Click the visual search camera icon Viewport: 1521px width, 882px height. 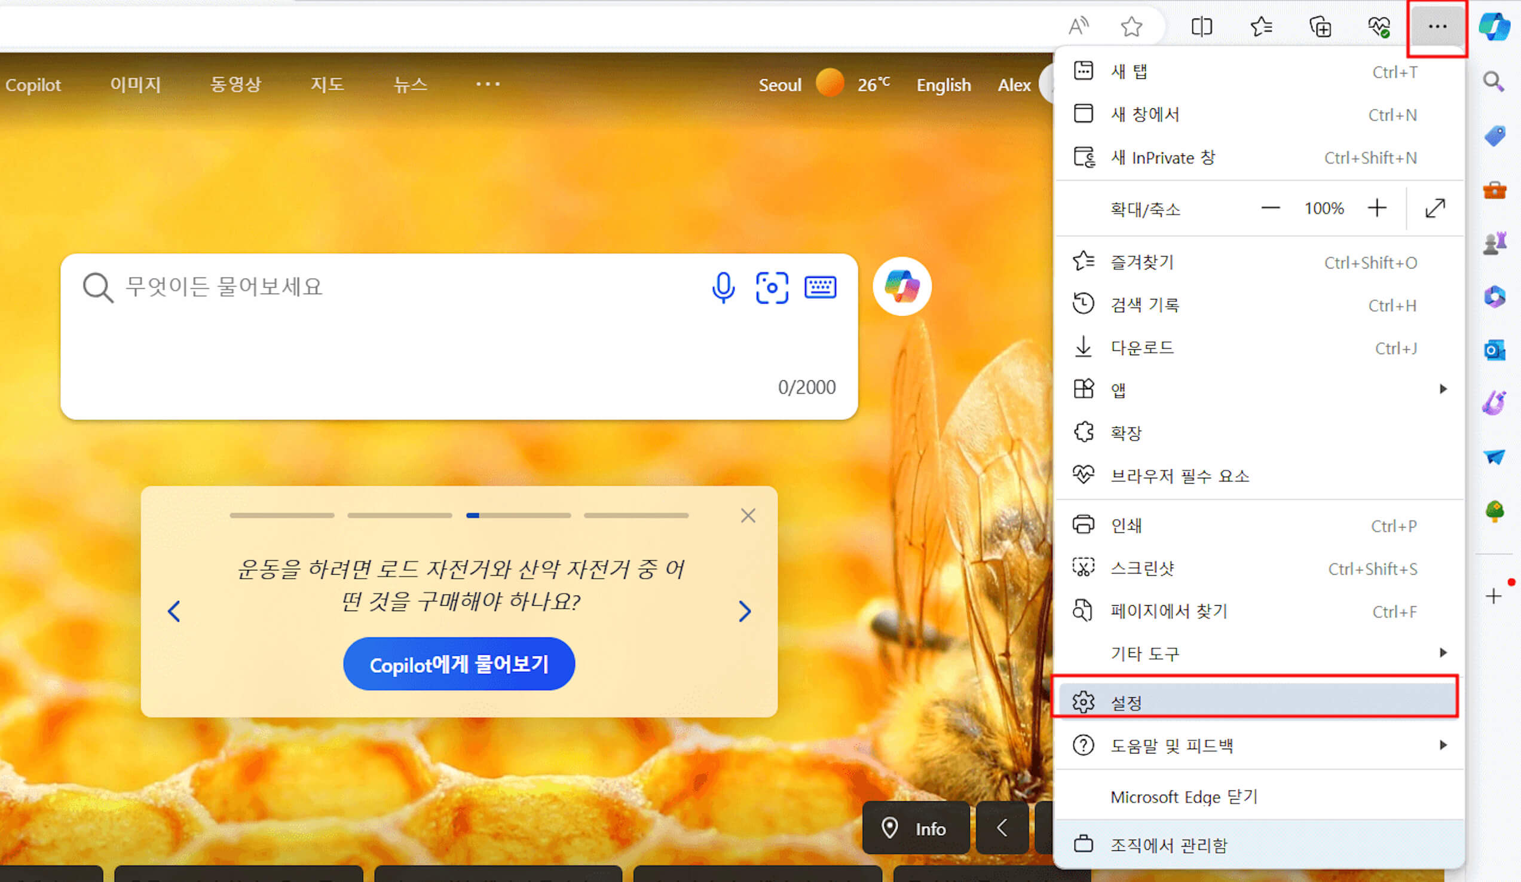773,288
